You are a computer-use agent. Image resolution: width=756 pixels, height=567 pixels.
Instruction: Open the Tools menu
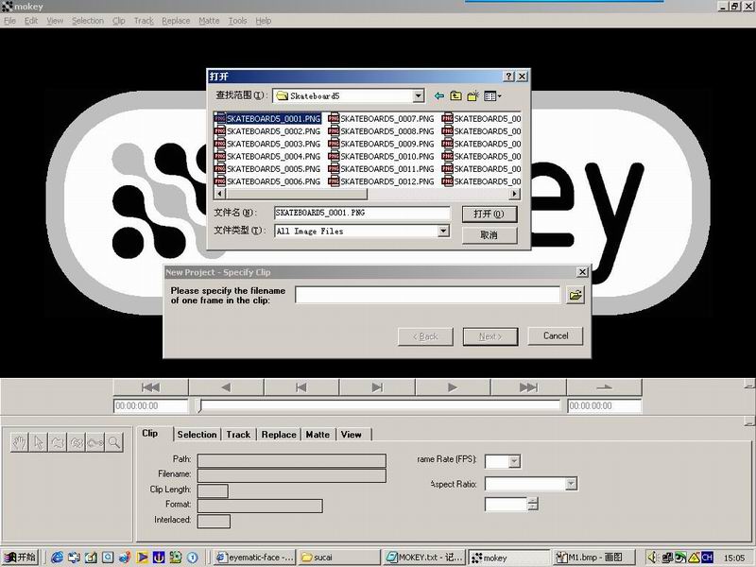(238, 21)
